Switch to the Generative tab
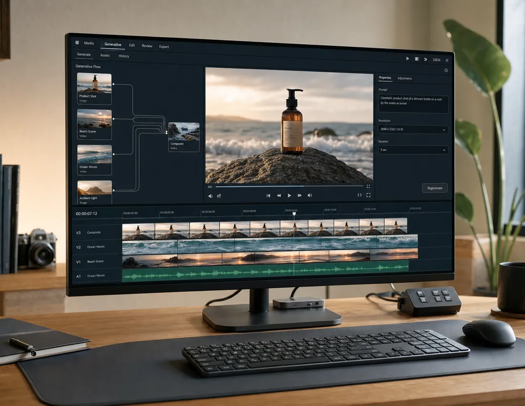The height and width of the screenshot is (406, 525). click(113, 44)
